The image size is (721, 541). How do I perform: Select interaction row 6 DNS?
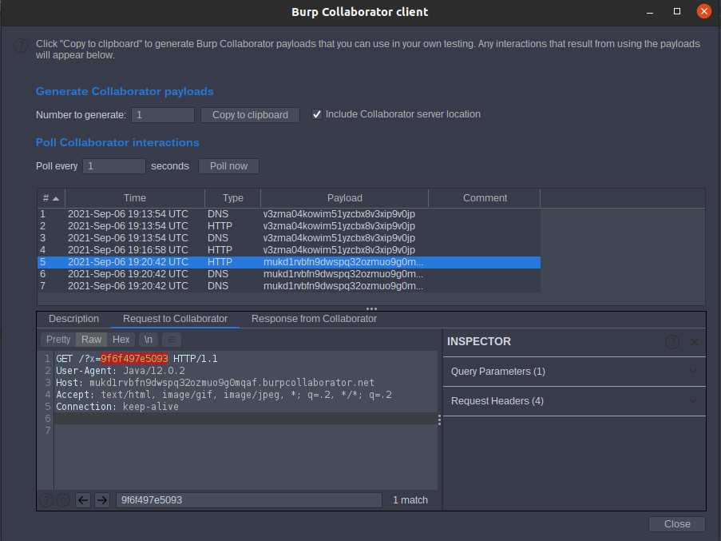[289, 274]
